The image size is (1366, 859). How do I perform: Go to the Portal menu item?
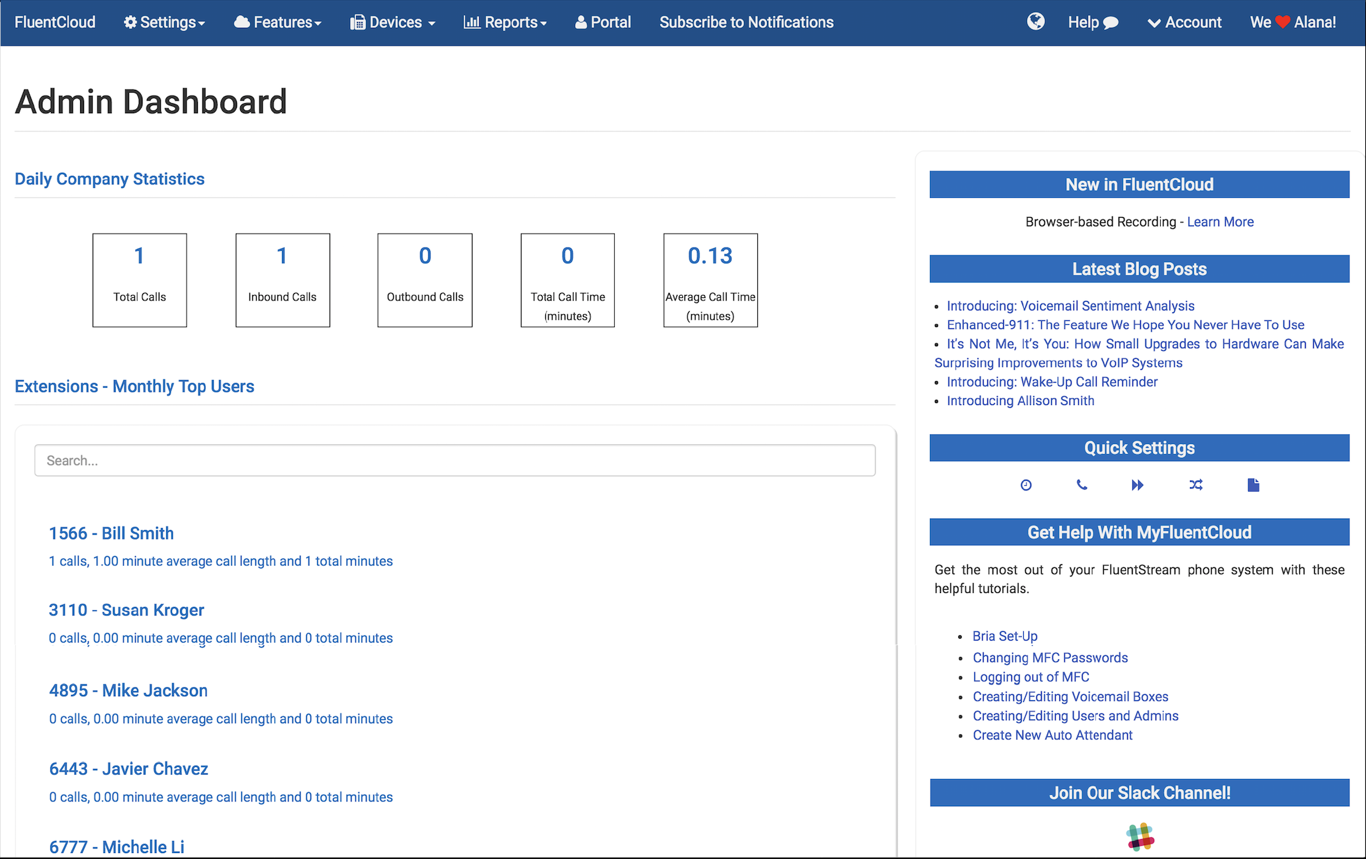603,23
